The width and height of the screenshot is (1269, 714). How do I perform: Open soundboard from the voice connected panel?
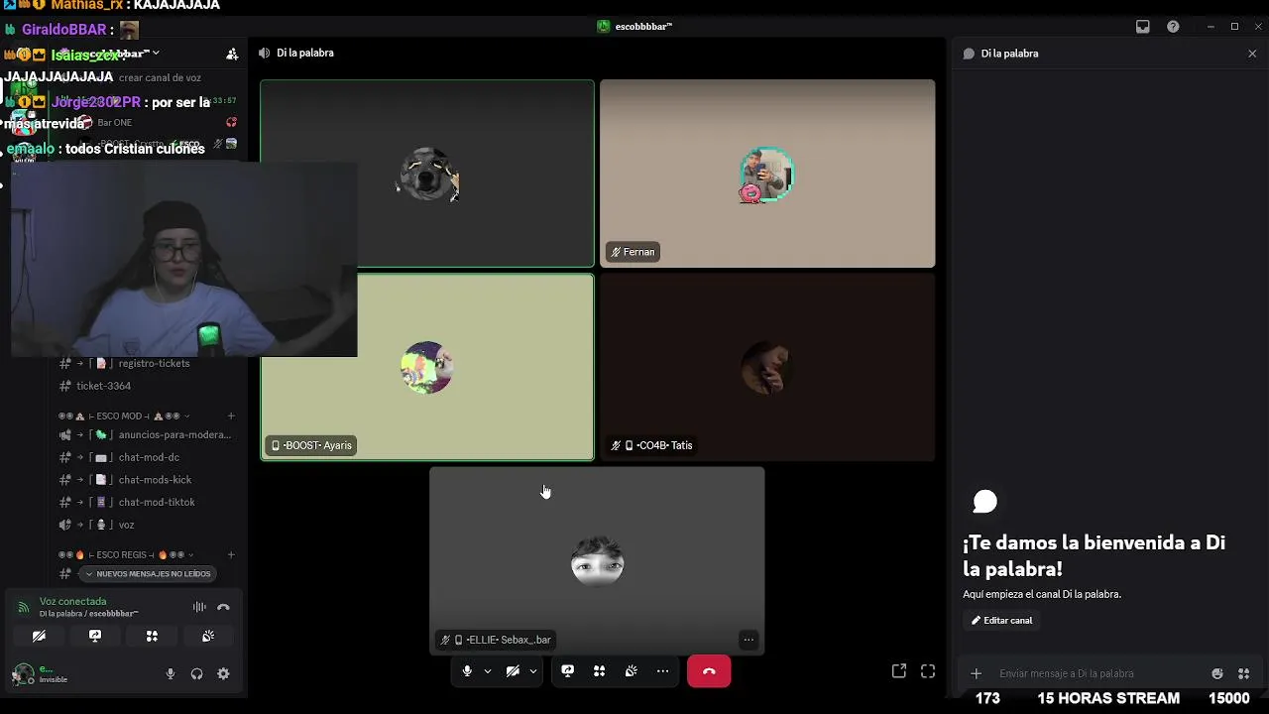point(208,637)
